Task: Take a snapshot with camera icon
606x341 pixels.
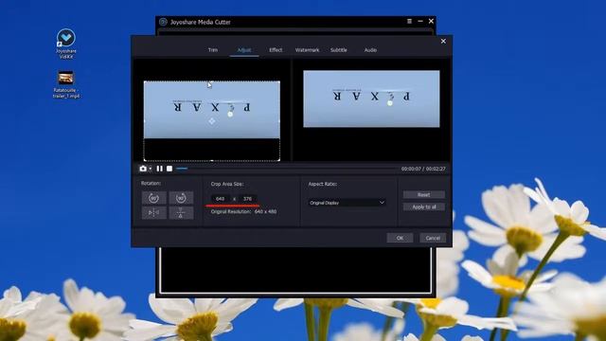Action: click(143, 169)
